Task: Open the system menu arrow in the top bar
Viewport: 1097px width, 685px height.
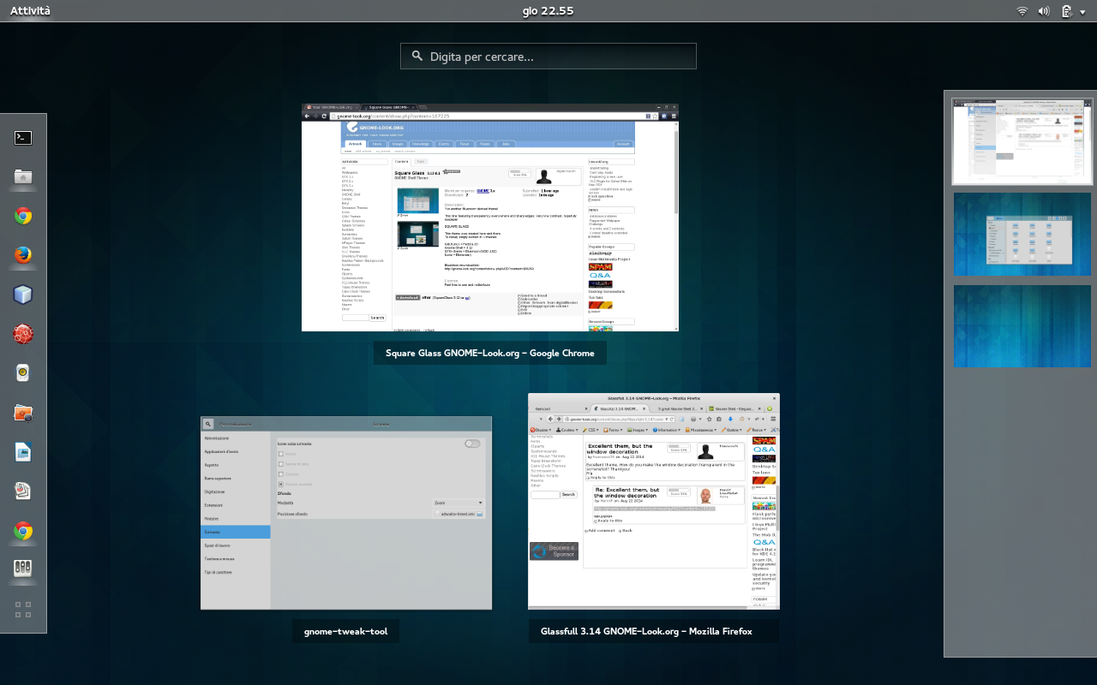Action: (x=1082, y=11)
